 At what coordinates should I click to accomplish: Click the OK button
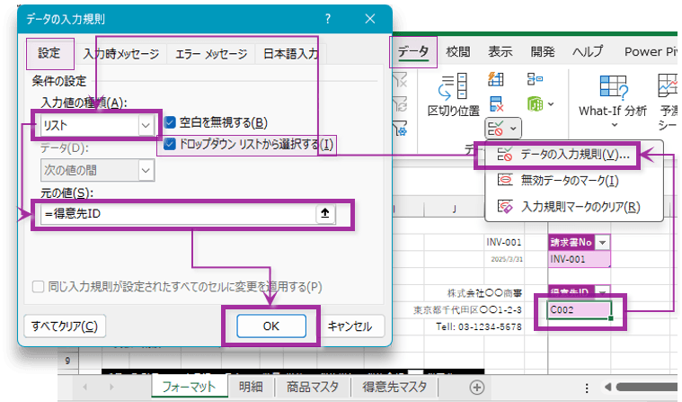271,326
